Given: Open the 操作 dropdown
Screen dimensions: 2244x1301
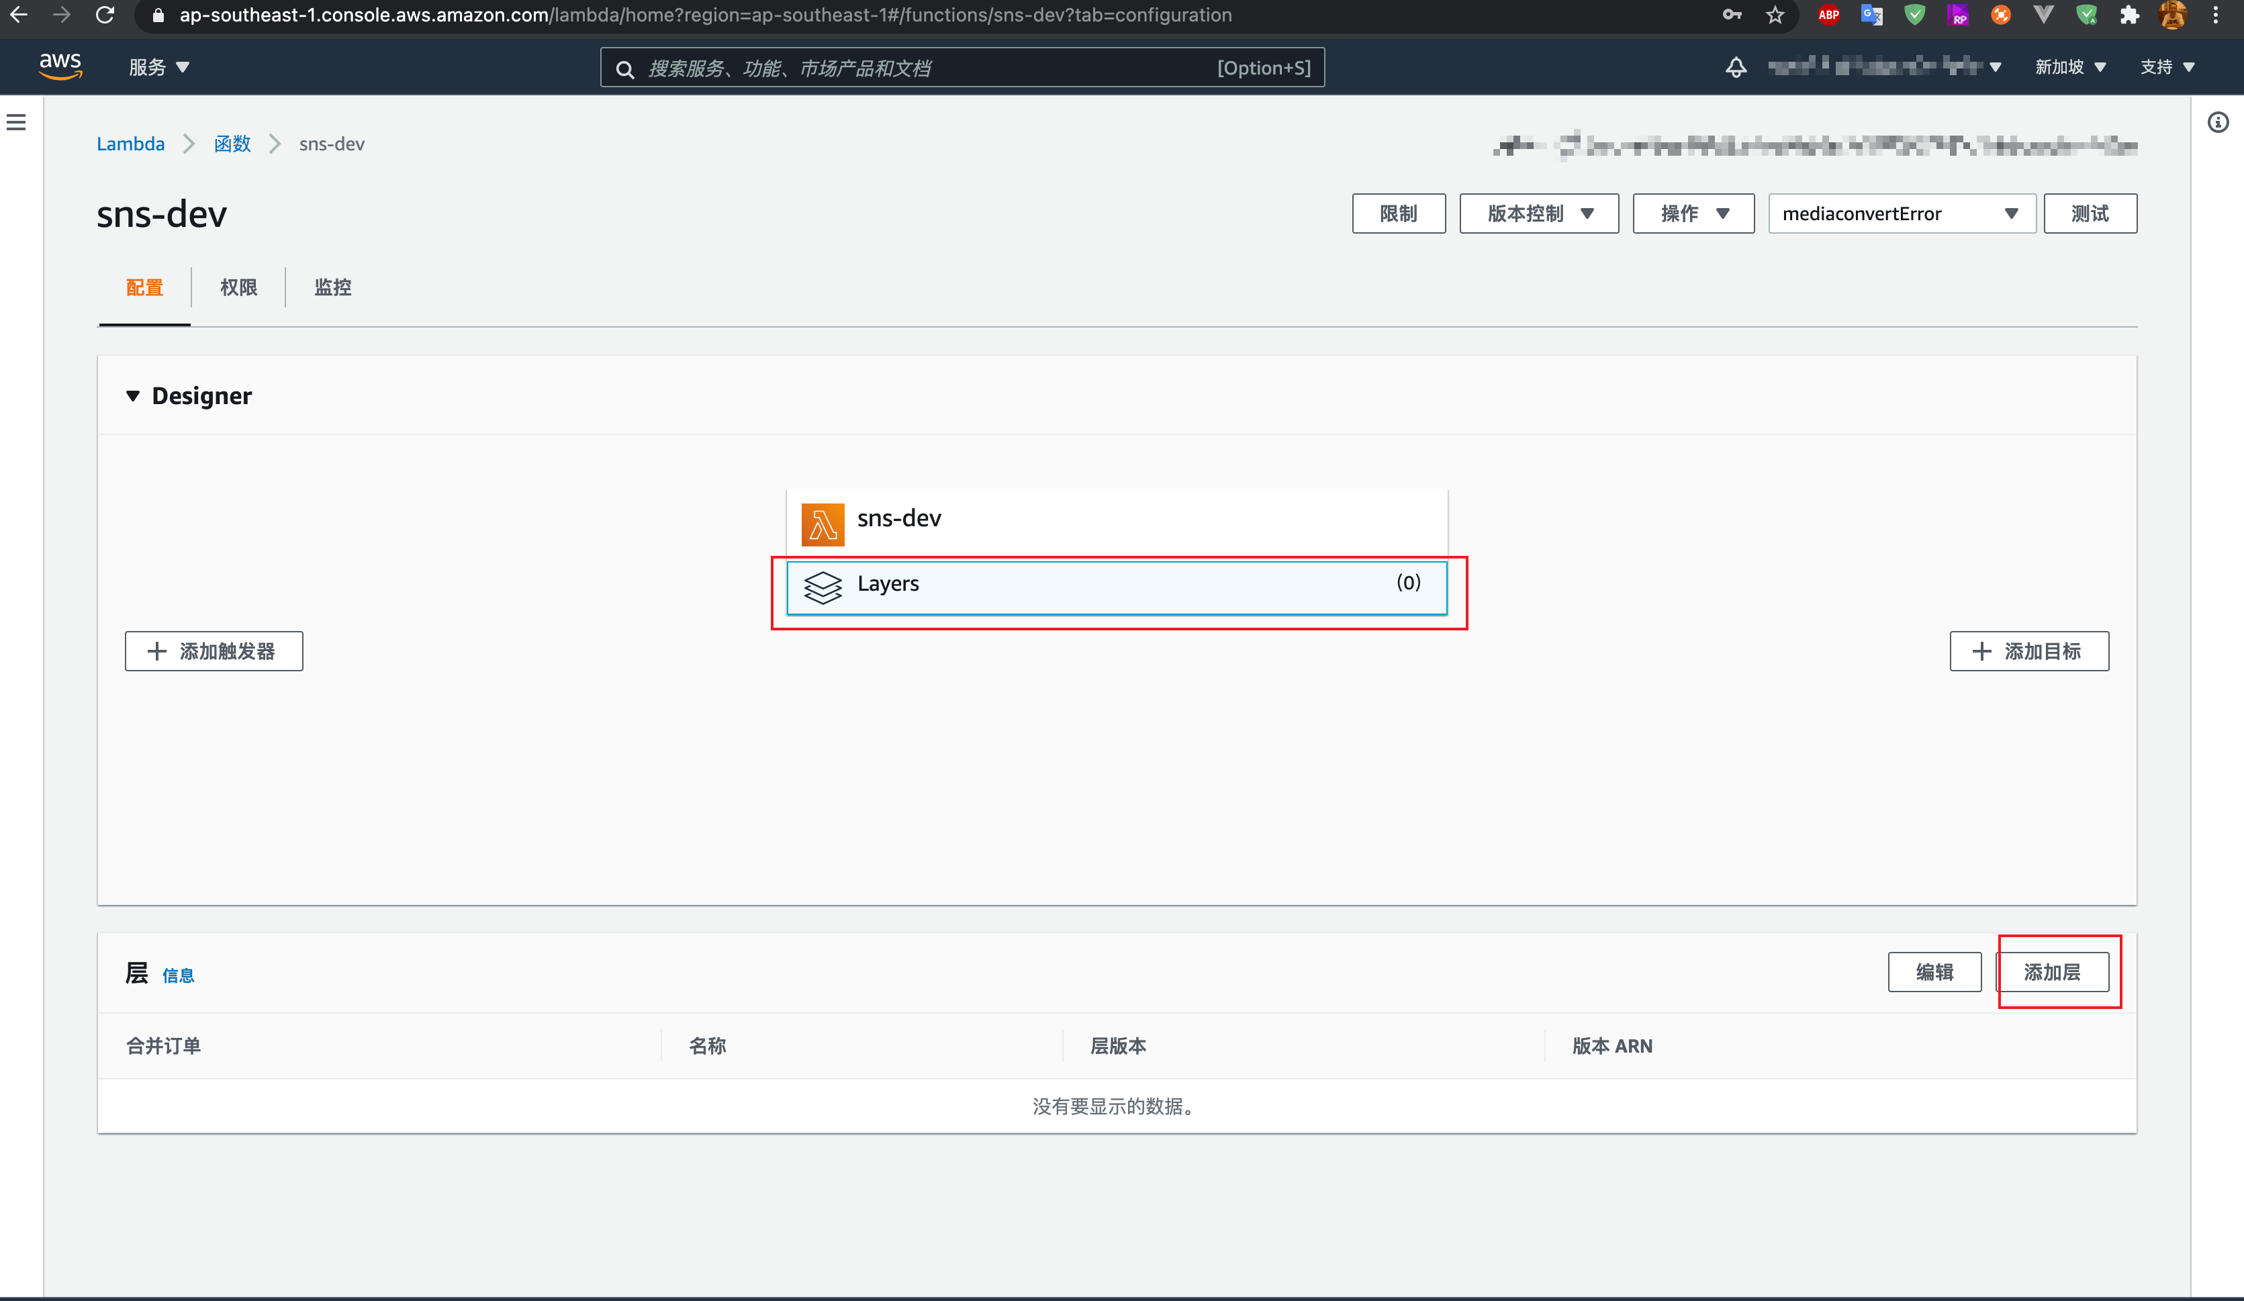Looking at the screenshot, I should pyautogui.click(x=1692, y=213).
